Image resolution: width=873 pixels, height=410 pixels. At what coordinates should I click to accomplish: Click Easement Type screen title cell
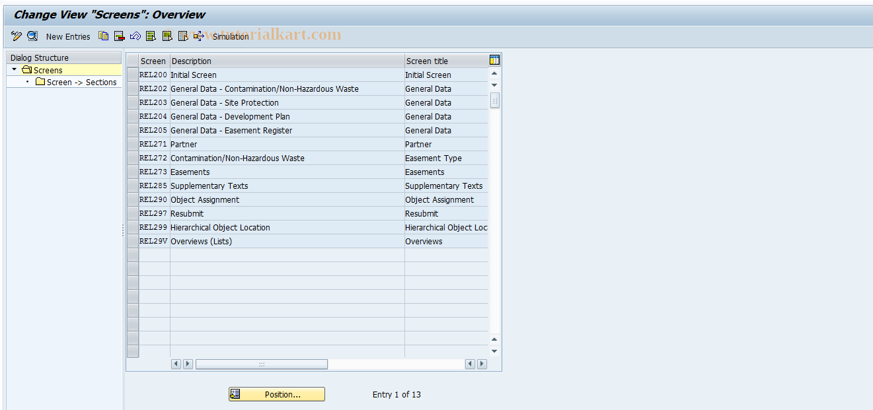(x=446, y=158)
